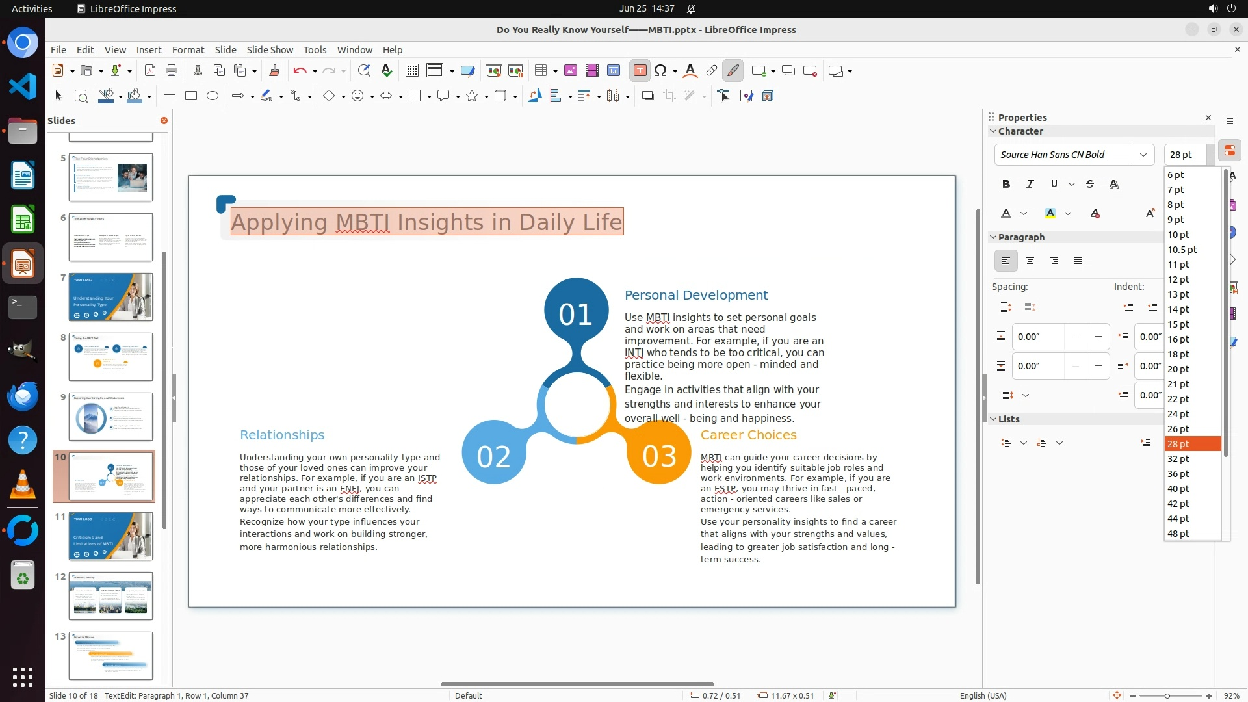Click the Insert Hyperlink icon
Viewport: 1248px width, 702px height.
click(712, 71)
